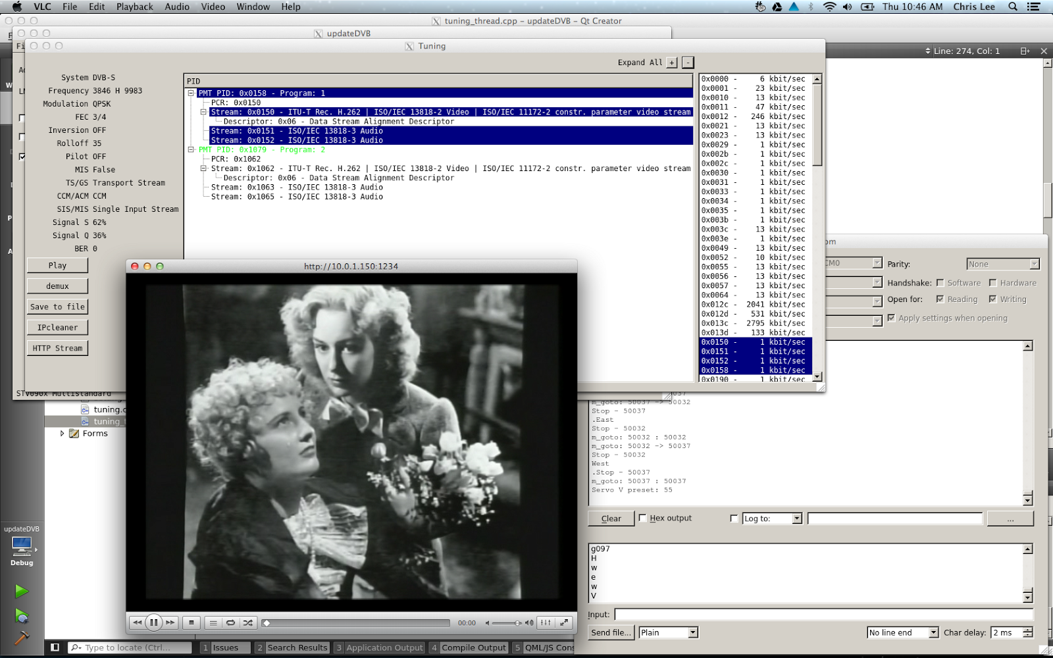Open the Plain format dropdown
Viewport: 1053px width, 658px height.
[668, 632]
